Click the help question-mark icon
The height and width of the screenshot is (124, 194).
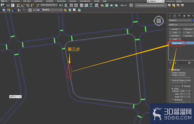pos(24,10)
